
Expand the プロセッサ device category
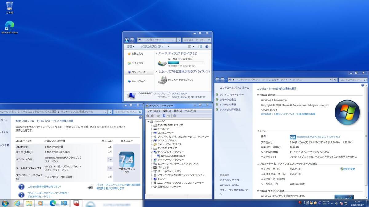click(152, 167)
